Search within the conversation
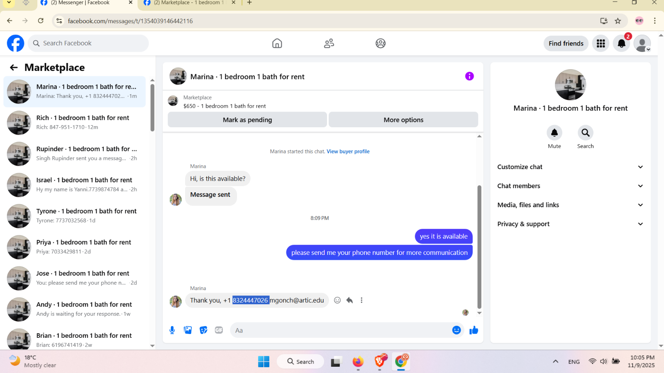 586,133
